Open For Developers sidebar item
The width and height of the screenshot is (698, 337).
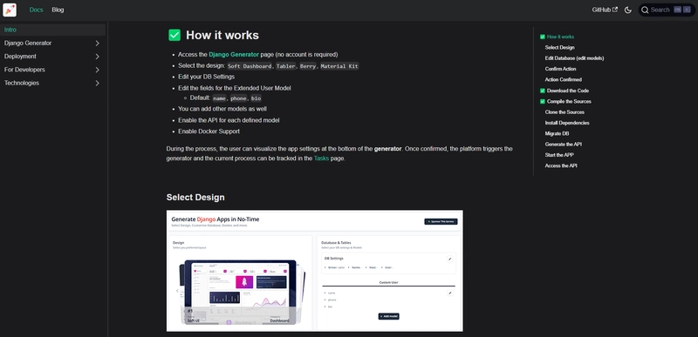pos(24,70)
